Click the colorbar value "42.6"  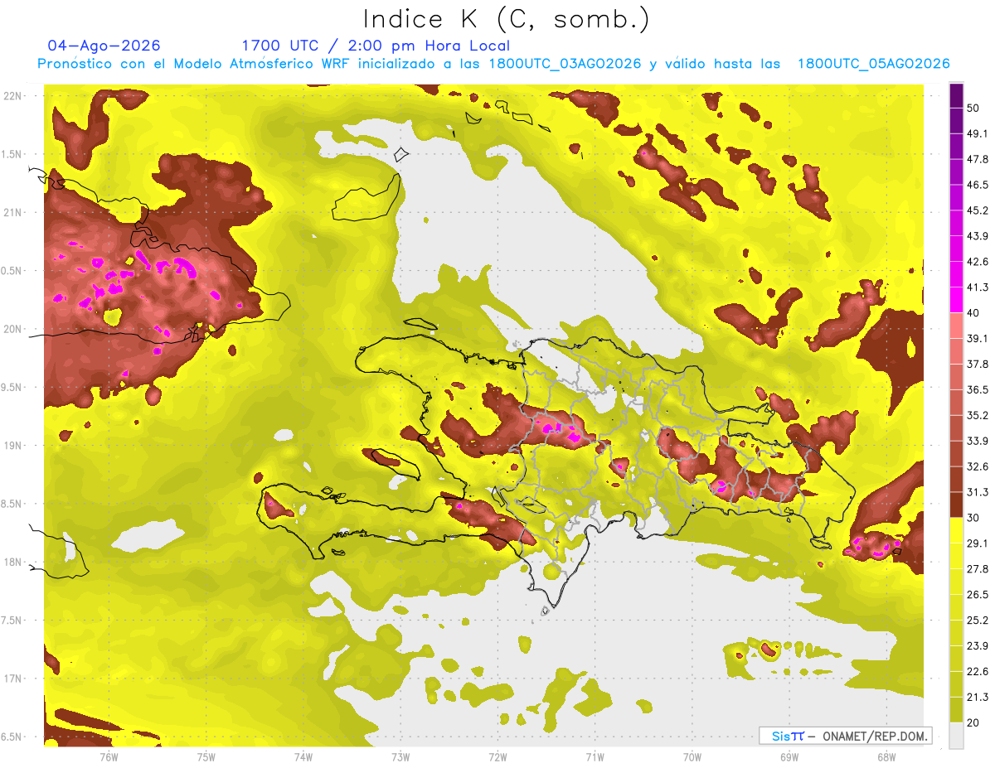978,262
